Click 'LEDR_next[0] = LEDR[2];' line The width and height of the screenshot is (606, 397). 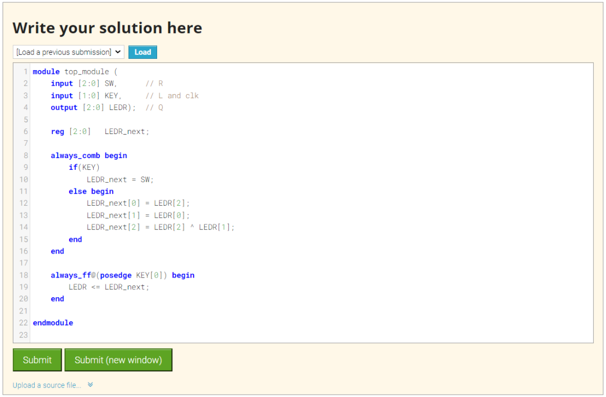pos(138,203)
